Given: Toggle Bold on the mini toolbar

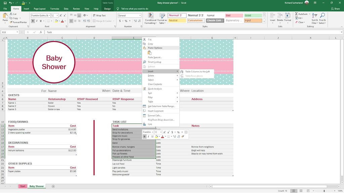Looking at the screenshot, I should click(145, 137).
